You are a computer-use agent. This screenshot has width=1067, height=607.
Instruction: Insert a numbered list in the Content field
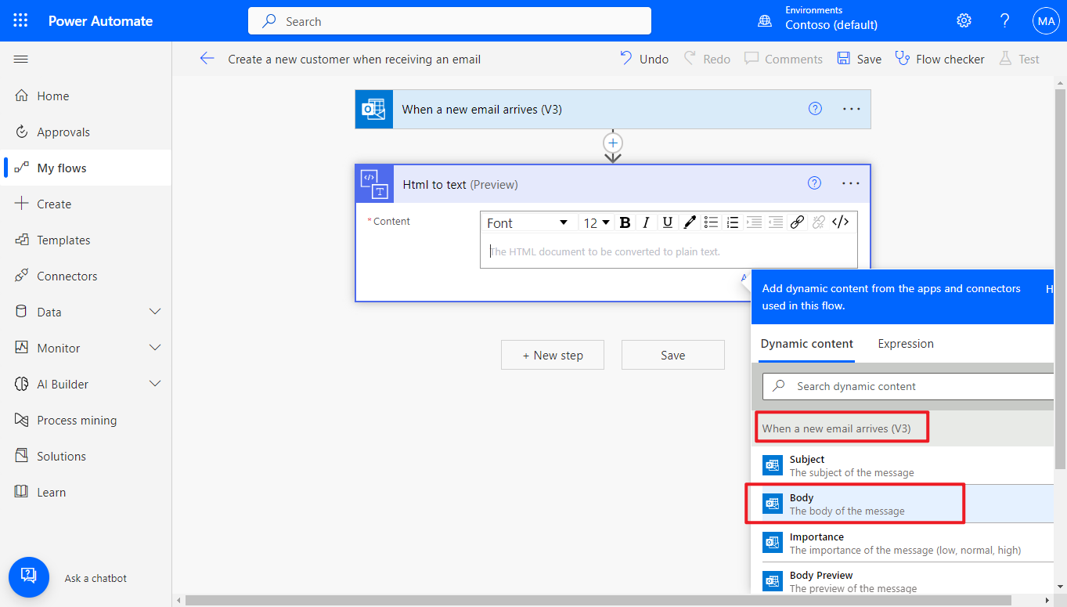[x=732, y=222]
